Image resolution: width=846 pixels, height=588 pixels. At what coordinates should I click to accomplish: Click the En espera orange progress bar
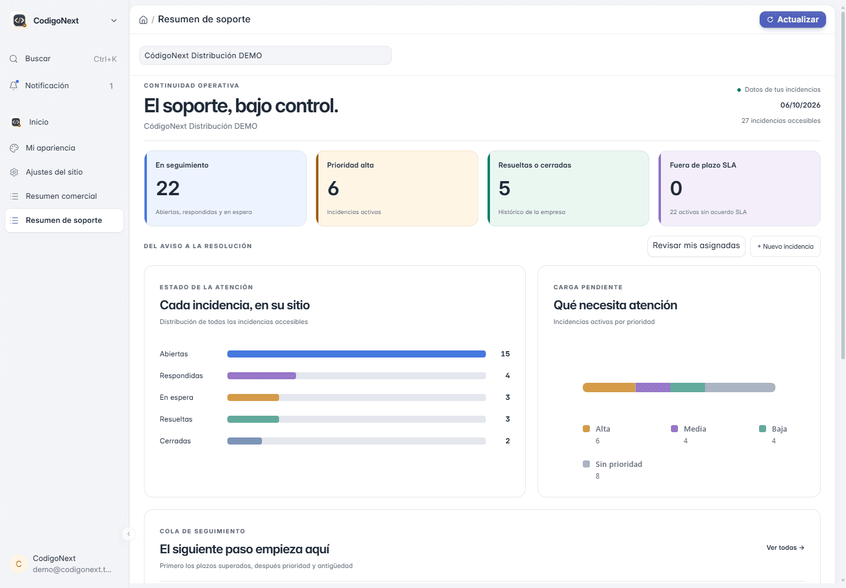point(253,397)
